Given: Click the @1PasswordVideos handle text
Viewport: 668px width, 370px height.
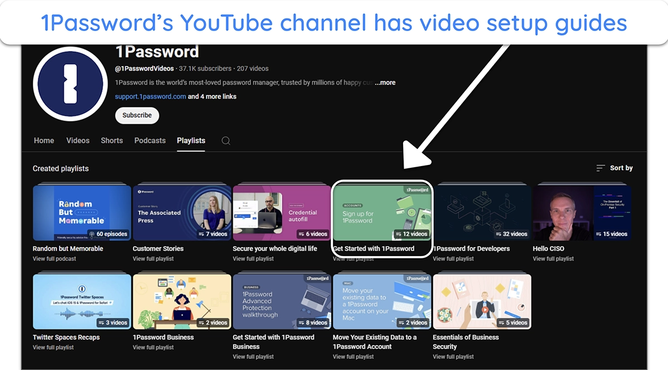Looking at the screenshot, I should click(145, 69).
